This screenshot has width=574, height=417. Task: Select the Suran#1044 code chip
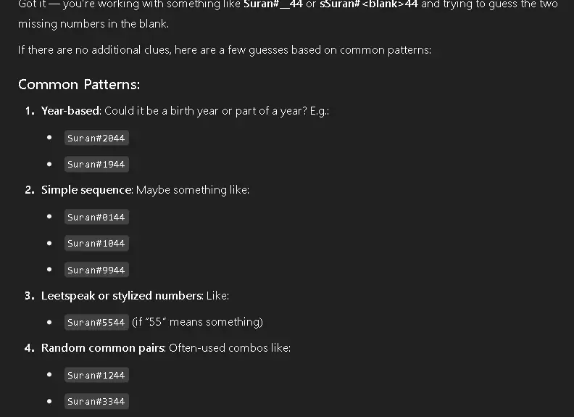(96, 244)
